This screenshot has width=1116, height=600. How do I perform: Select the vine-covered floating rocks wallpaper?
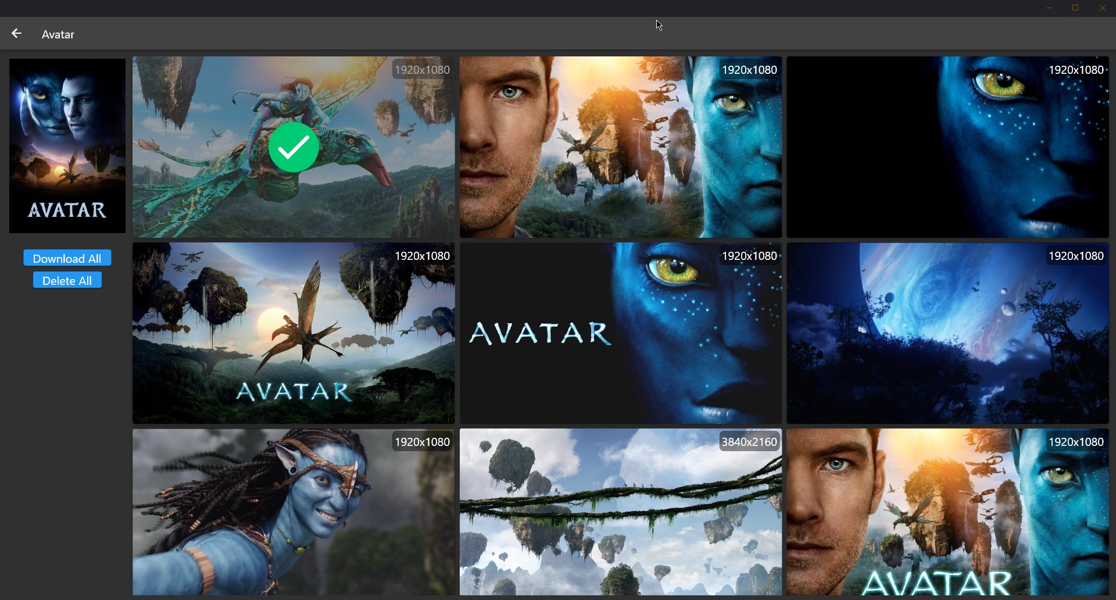pyautogui.click(x=621, y=512)
